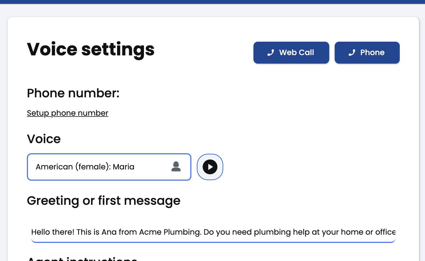Click the Phone call button
425x261 pixels.
[x=367, y=53]
